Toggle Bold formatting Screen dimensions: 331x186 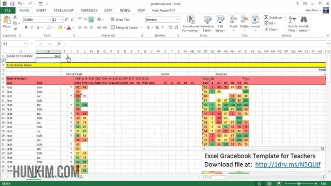pyautogui.click(x=26, y=27)
